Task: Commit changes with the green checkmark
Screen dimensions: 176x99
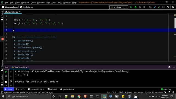Action: coord(159,7)
